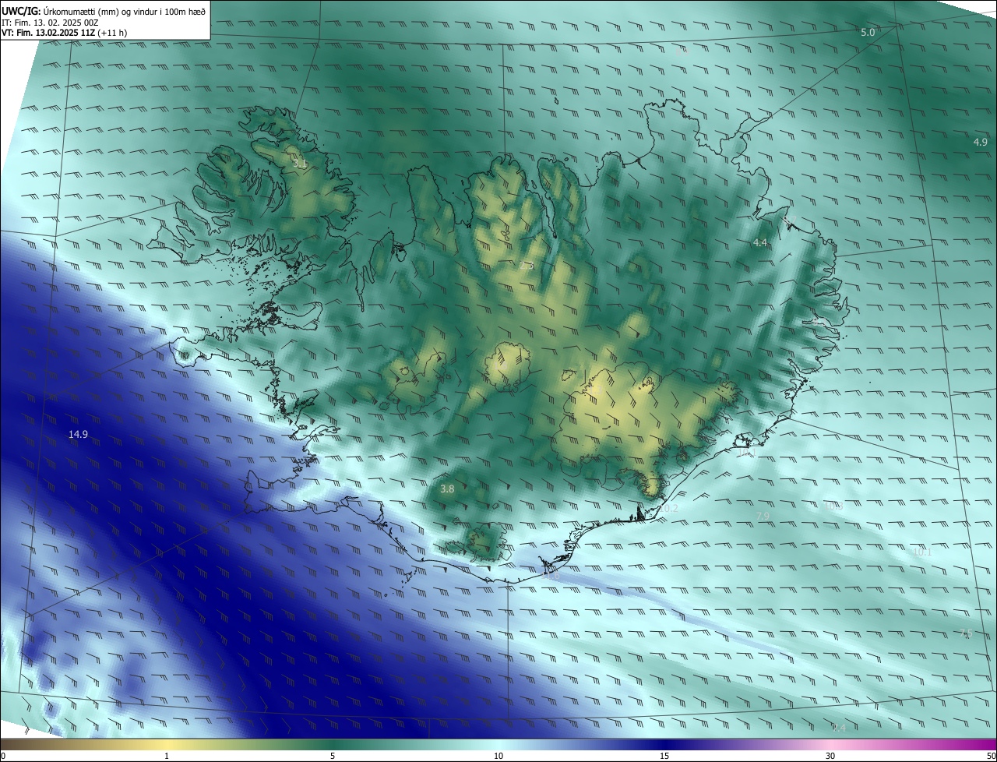This screenshot has width=997, height=762.
Task: Click the '30' tick label on the color scale
Action: 830,756
